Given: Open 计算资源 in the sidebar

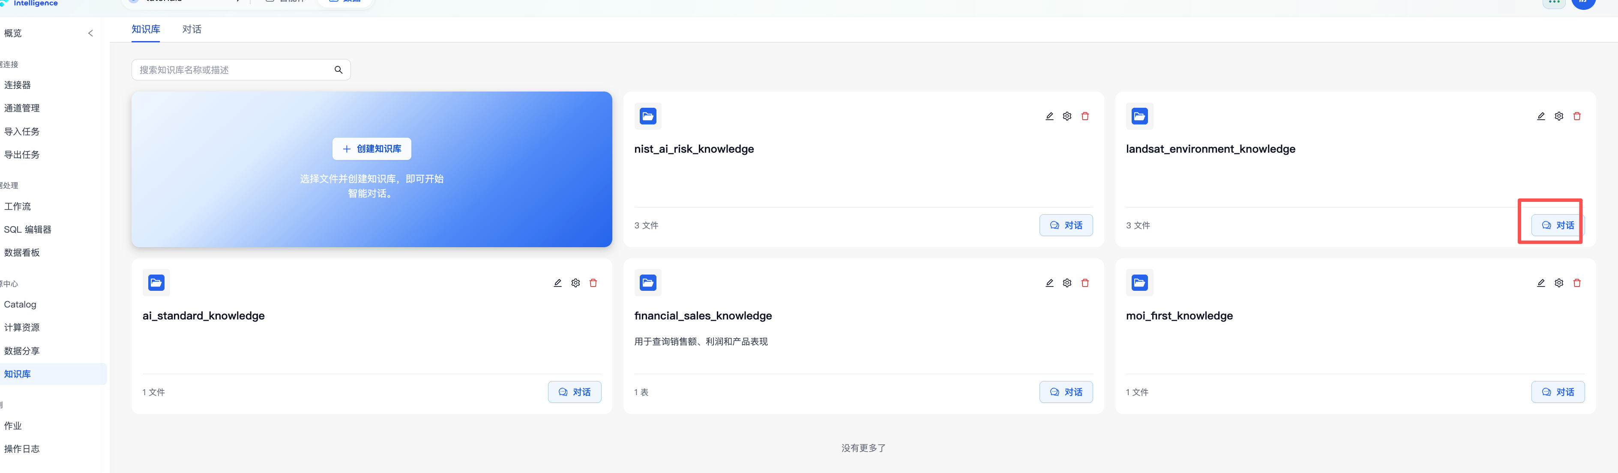Looking at the screenshot, I should pos(21,328).
